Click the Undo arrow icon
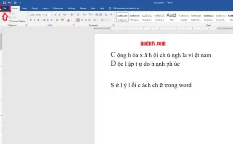Image resolution: width=233 pixels, height=144 pixels. pyautogui.click(x=9, y=3)
